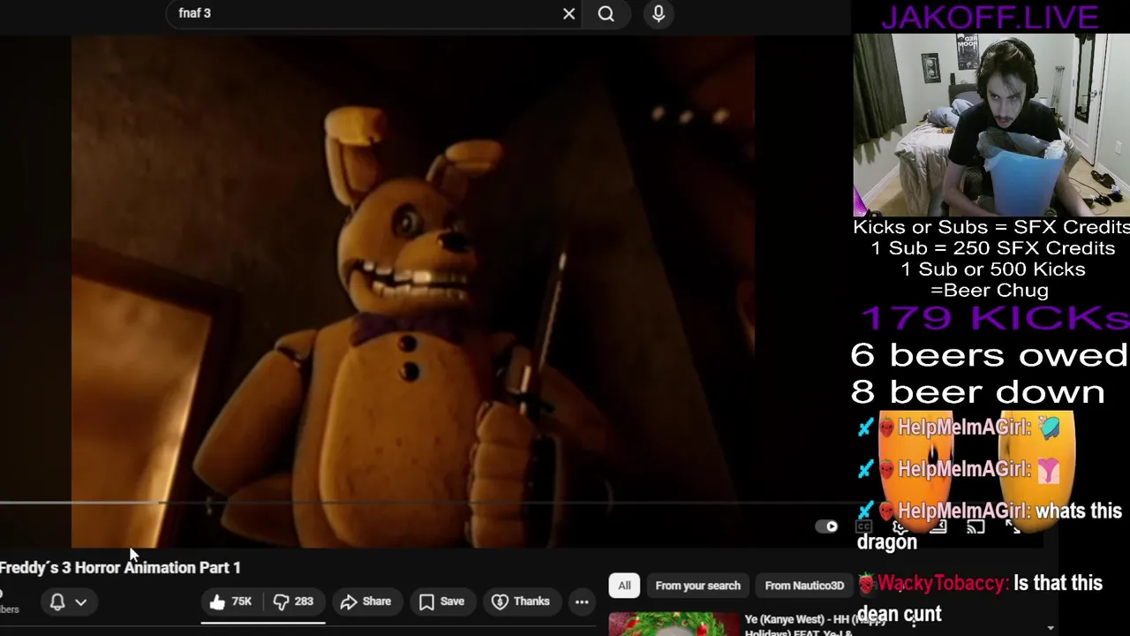Image resolution: width=1130 pixels, height=636 pixels.
Task: Click the 179 KICKs counter text
Action: point(994,318)
